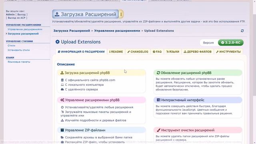
Task: Click the Интерактивный интерфейс title
Action: (x=183, y=100)
